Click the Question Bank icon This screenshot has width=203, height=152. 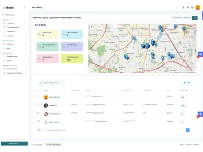[x=4, y=56]
